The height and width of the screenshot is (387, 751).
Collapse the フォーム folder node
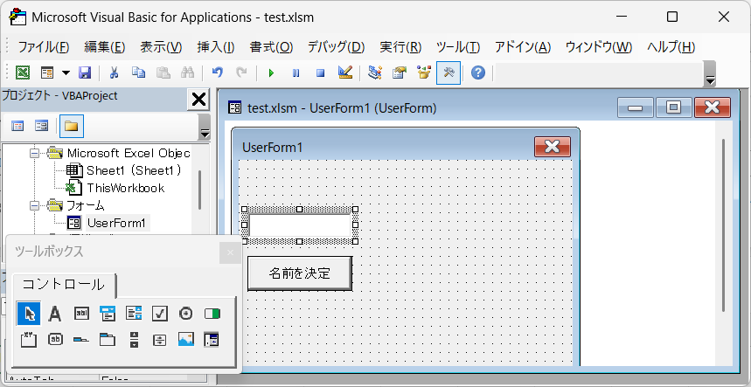pos(33,205)
